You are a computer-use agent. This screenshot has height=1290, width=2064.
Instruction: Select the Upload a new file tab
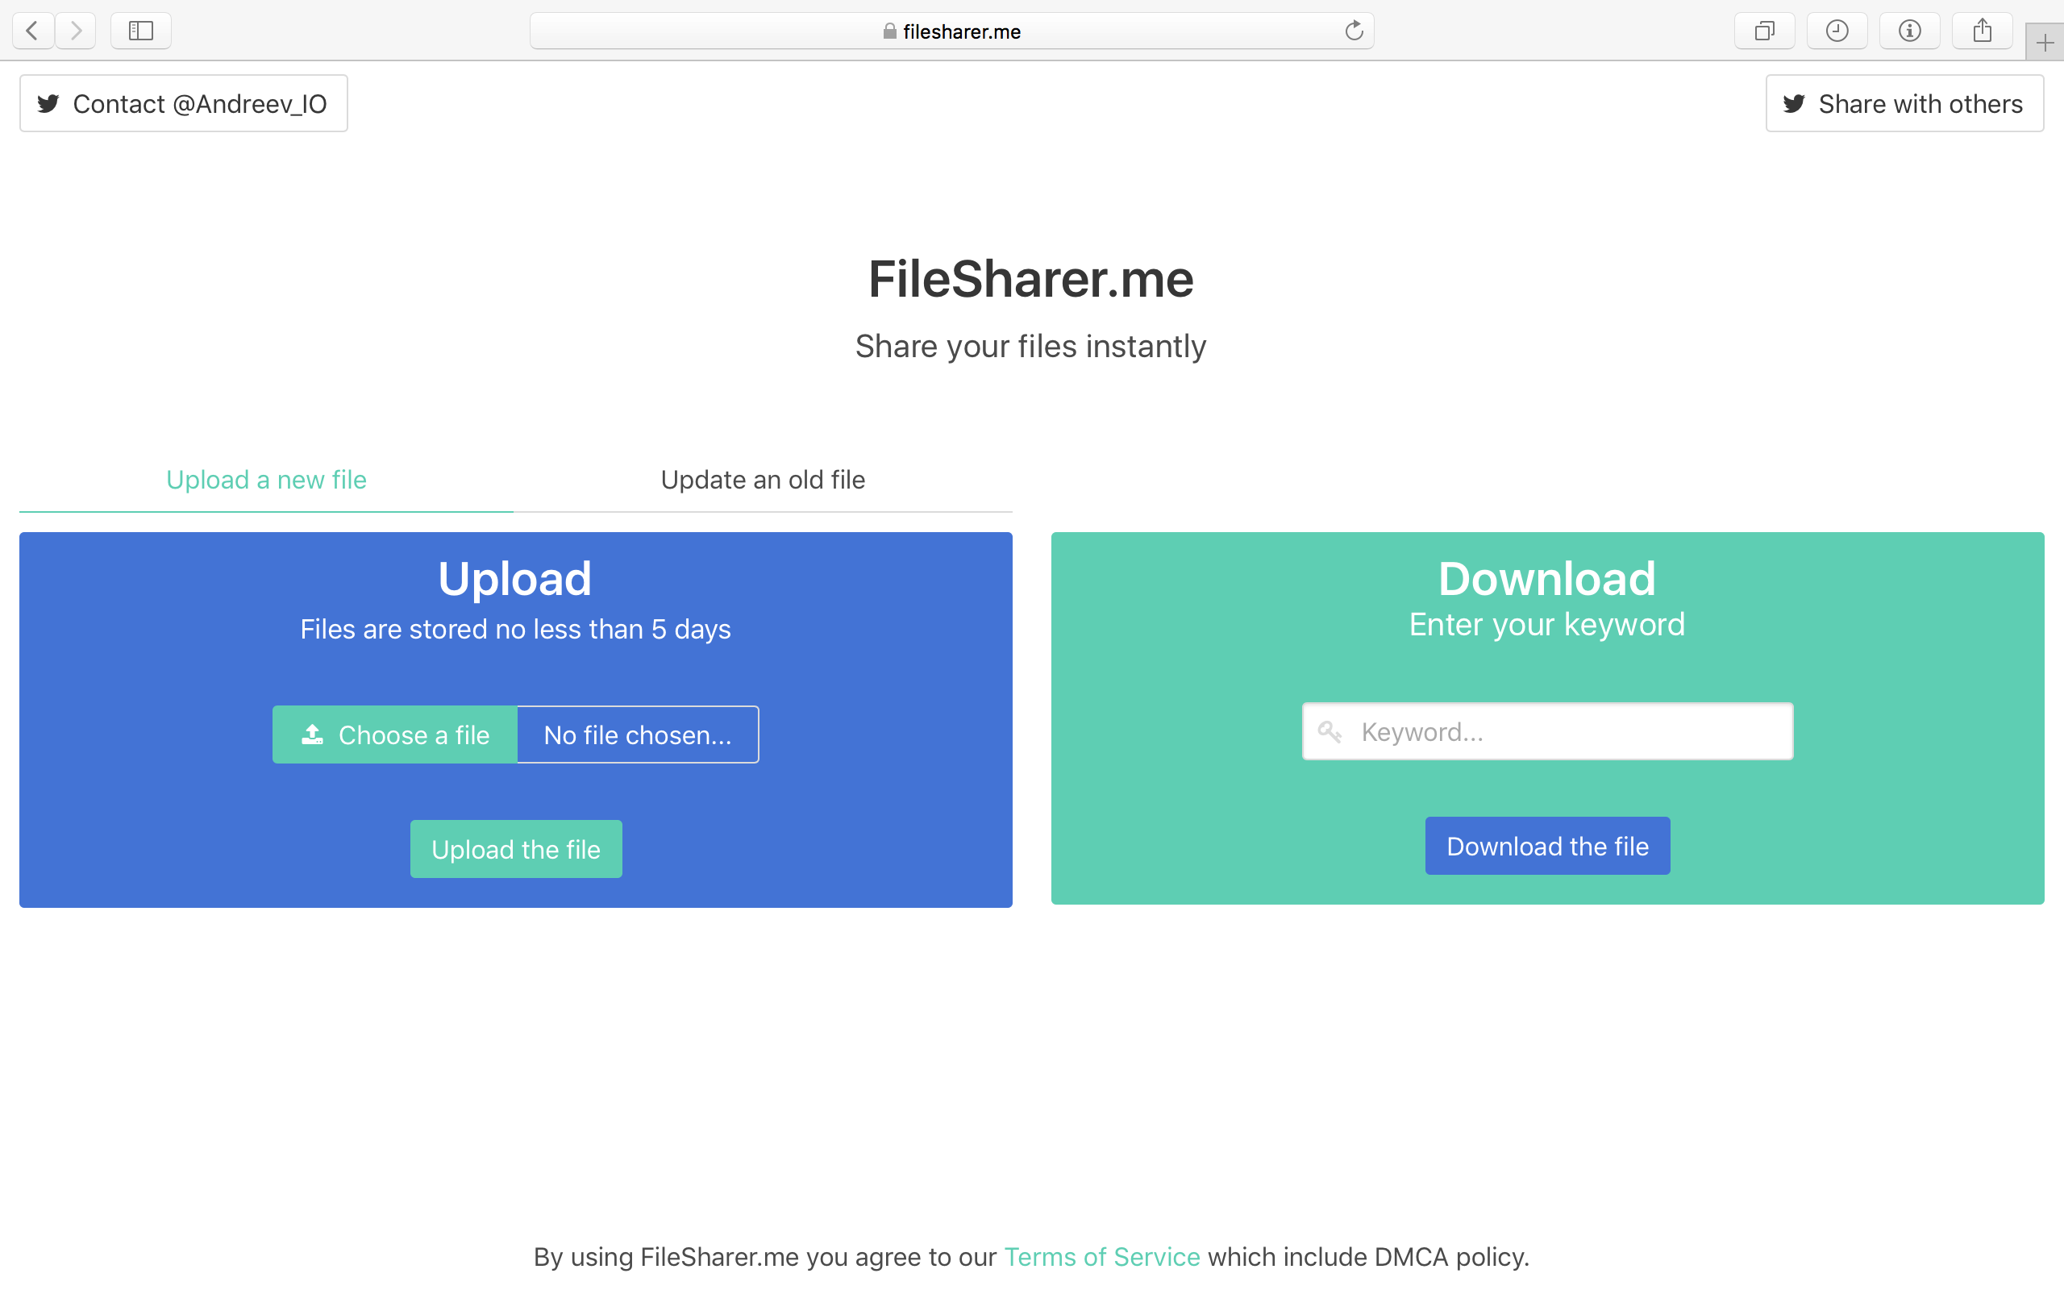point(265,480)
